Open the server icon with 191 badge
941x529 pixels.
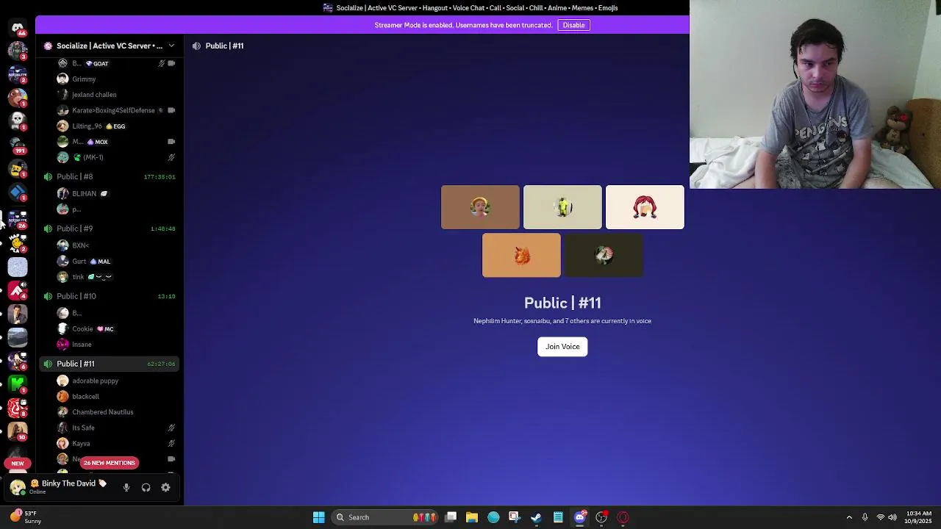[18, 145]
